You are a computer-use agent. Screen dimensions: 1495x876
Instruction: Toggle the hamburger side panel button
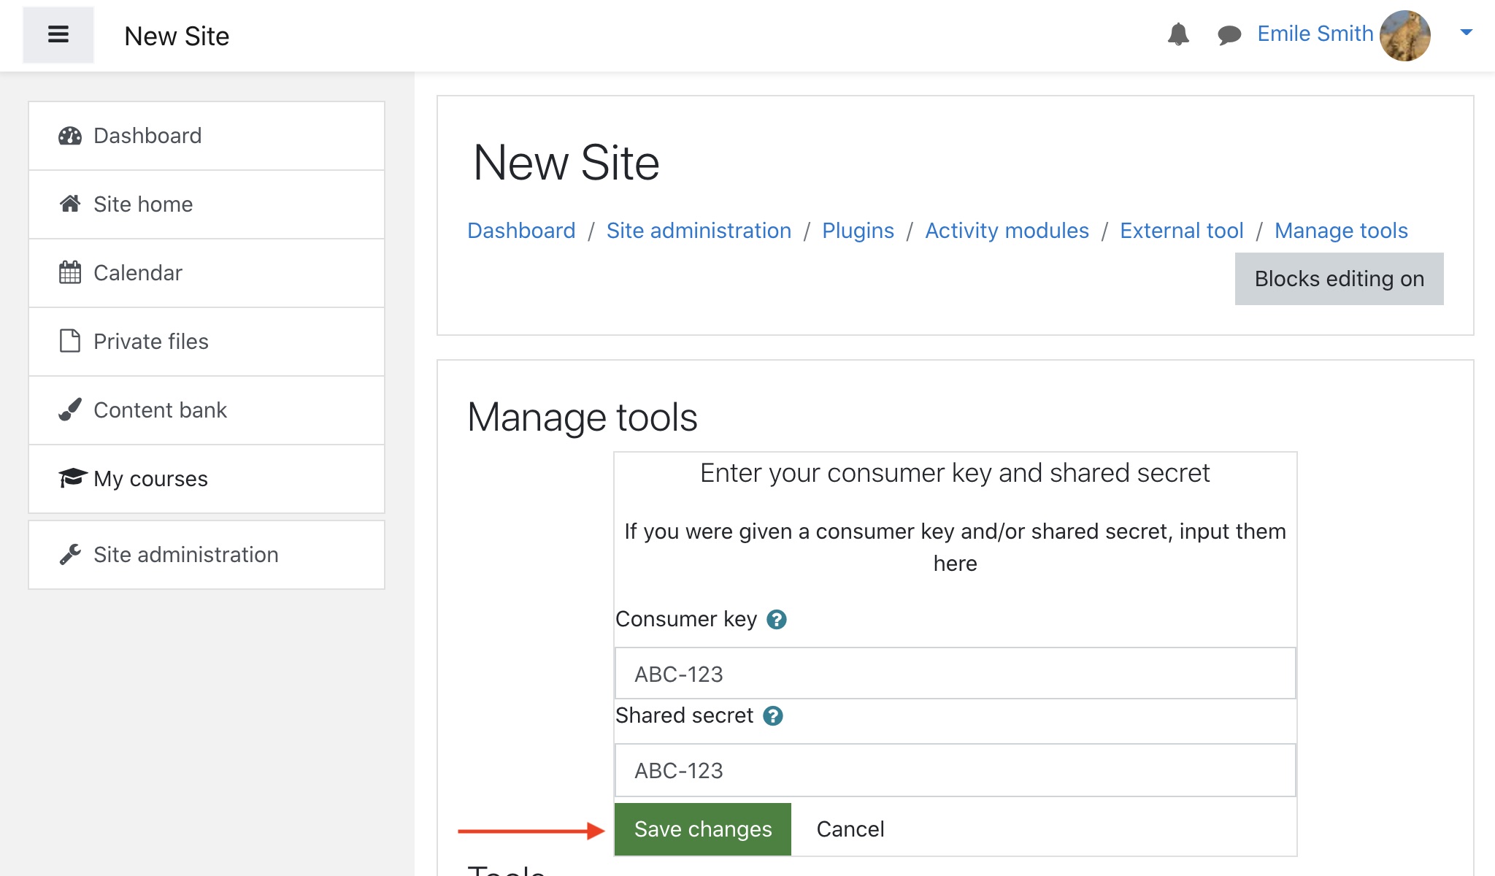coord(58,34)
